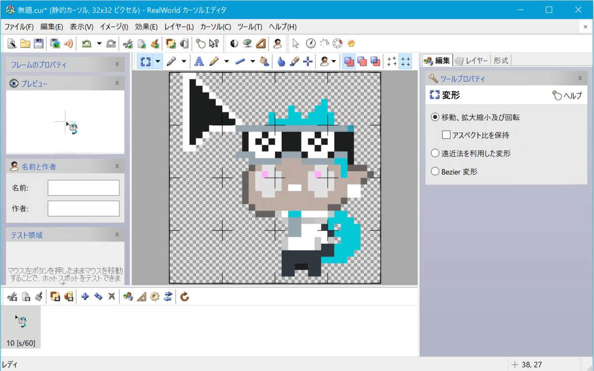Select the frame thumbnail labeled 10 [s/60]
The width and height of the screenshot is (594, 371).
pos(21,327)
